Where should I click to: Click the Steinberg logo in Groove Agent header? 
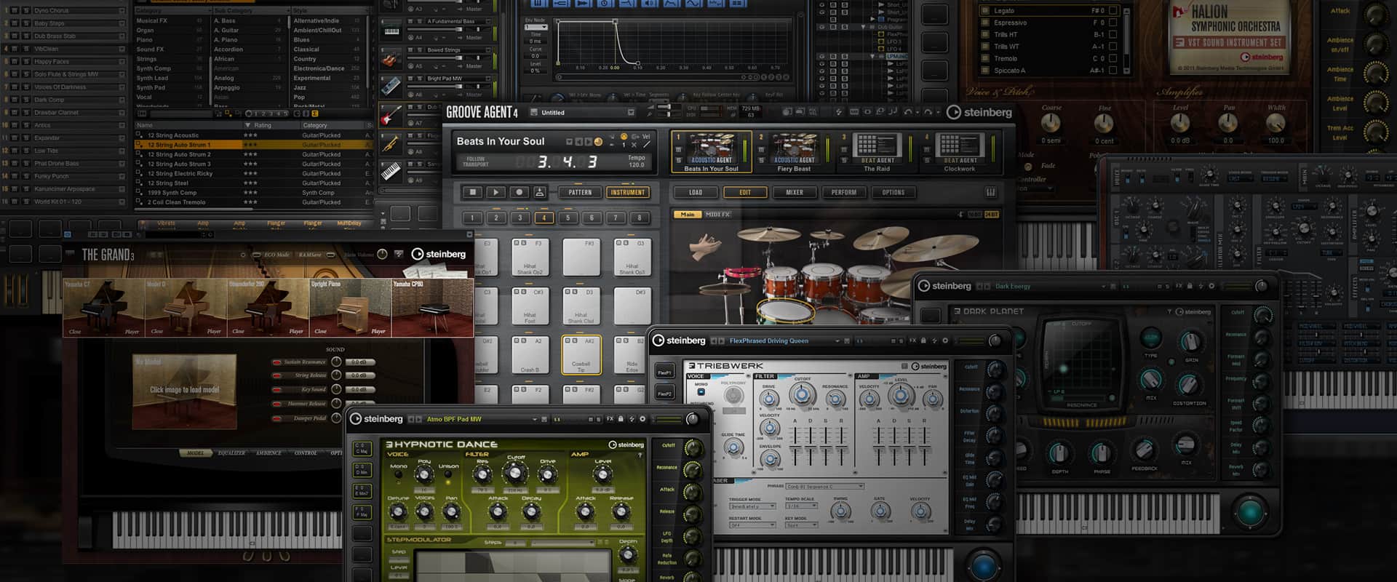coord(979,112)
